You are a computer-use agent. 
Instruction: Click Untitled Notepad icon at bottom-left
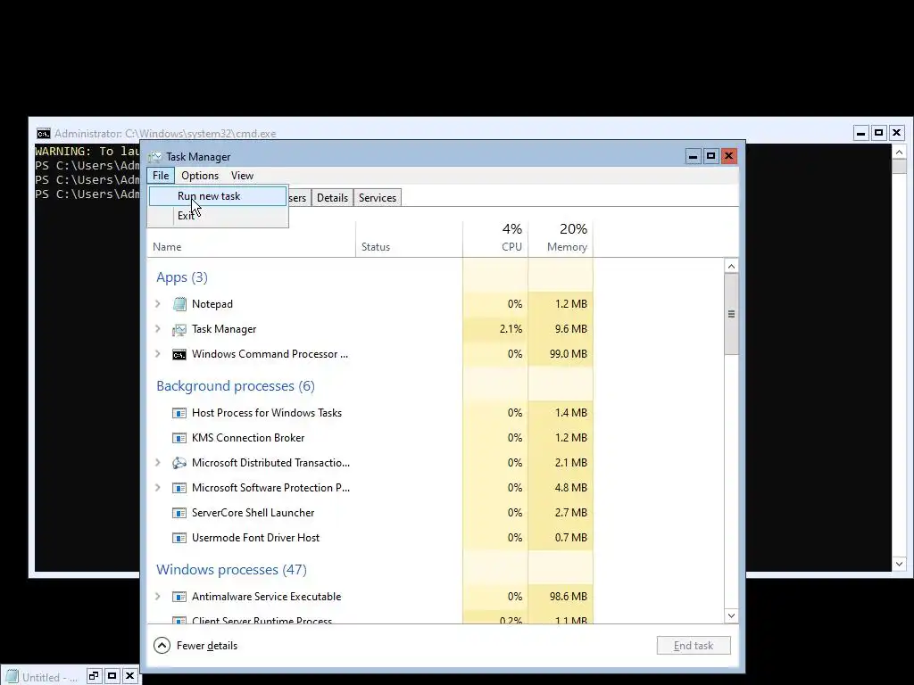pyautogui.click(x=12, y=677)
